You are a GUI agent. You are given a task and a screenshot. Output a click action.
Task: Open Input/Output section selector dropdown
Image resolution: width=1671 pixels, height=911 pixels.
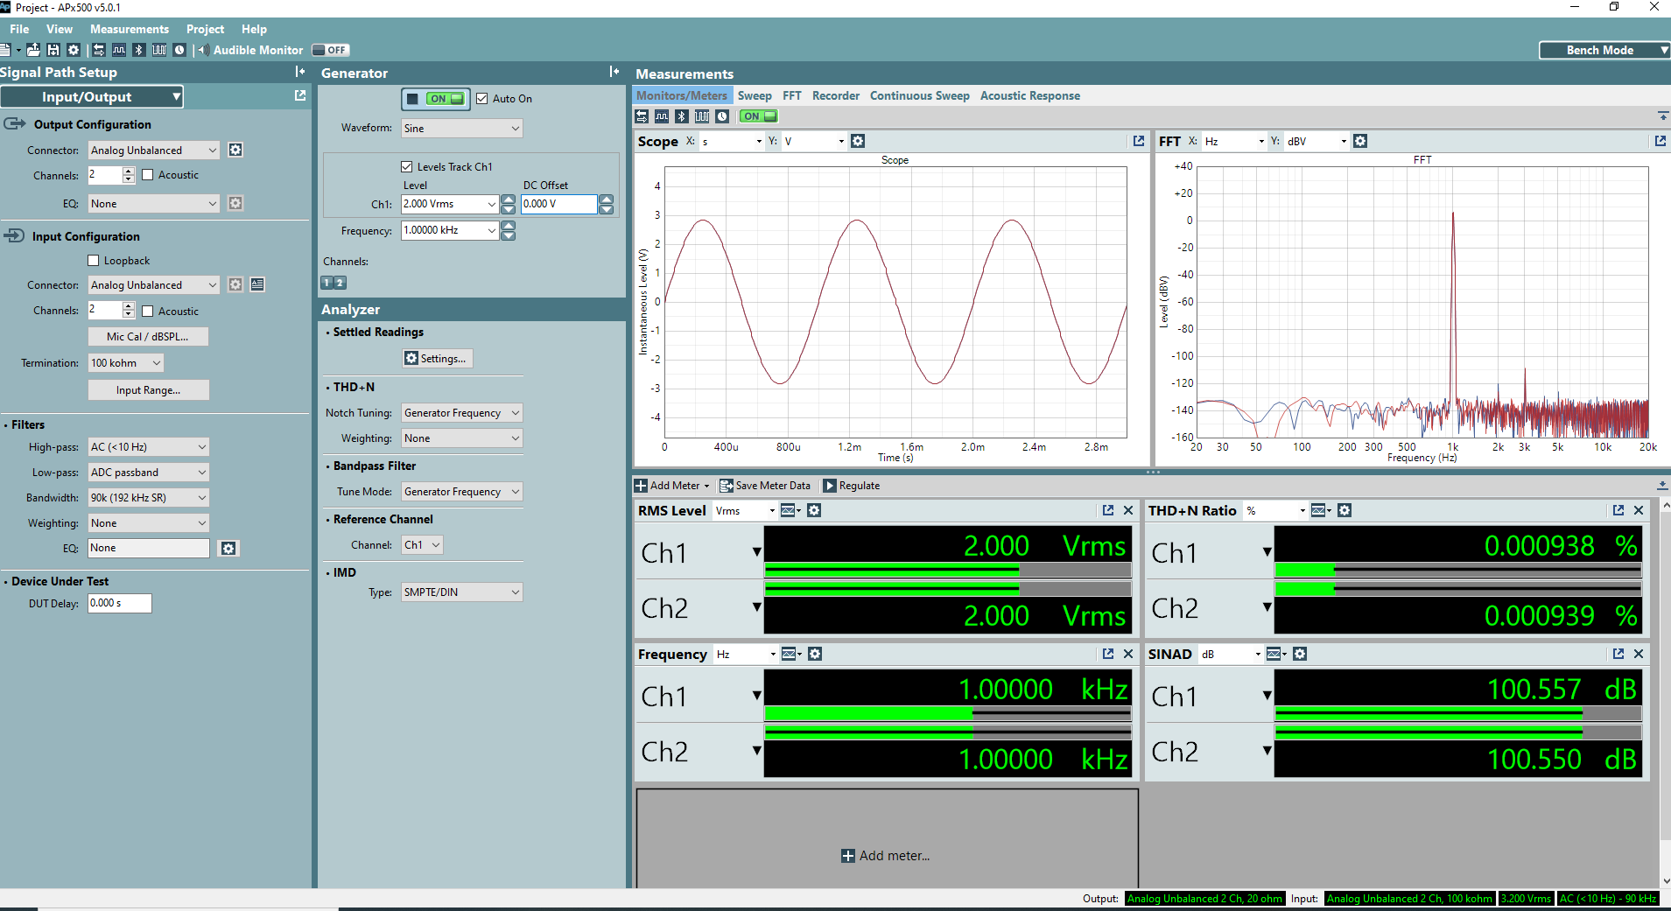coord(92,96)
